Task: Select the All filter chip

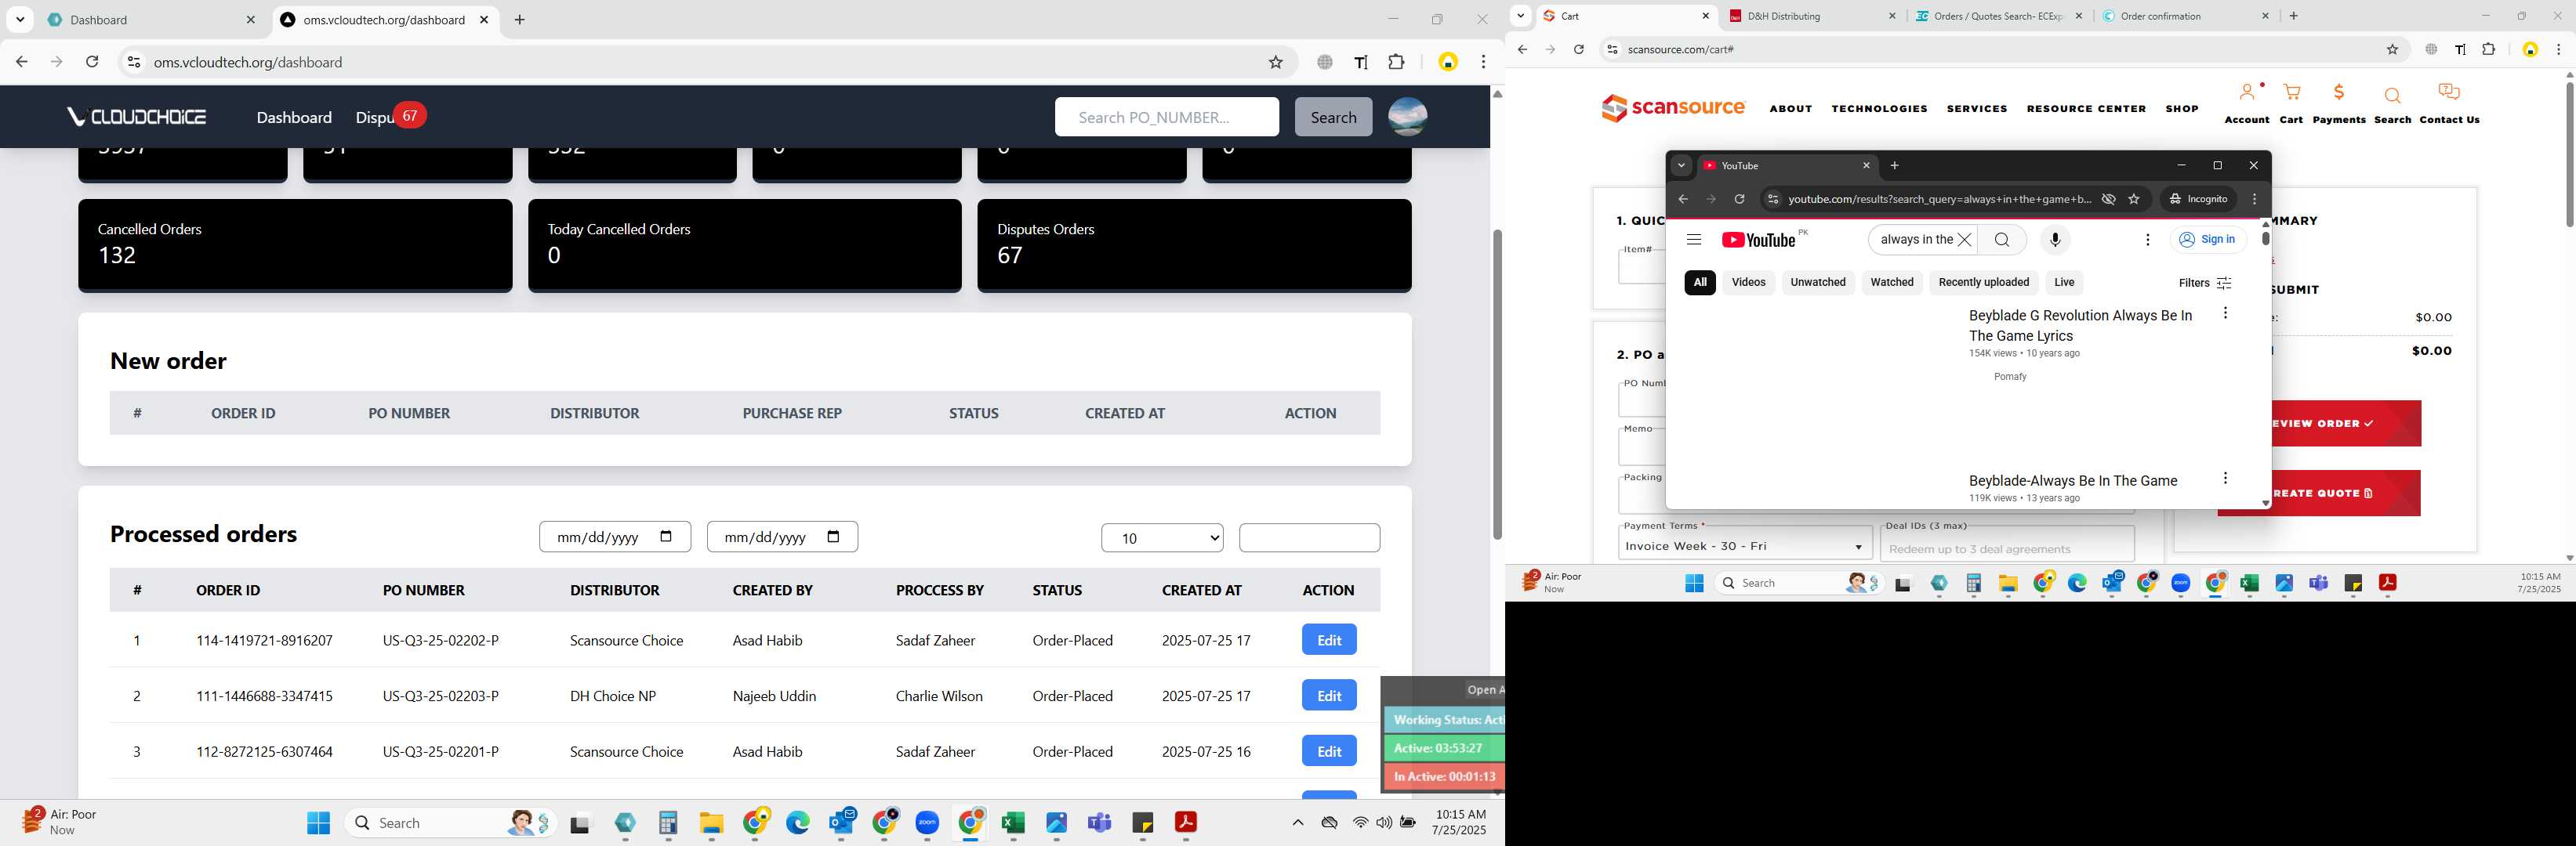Action: coord(1699,283)
